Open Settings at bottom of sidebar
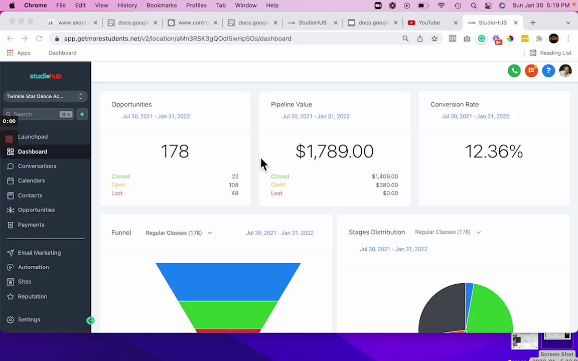Viewport: 578px width, 361px height. click(x=29, y=320)
